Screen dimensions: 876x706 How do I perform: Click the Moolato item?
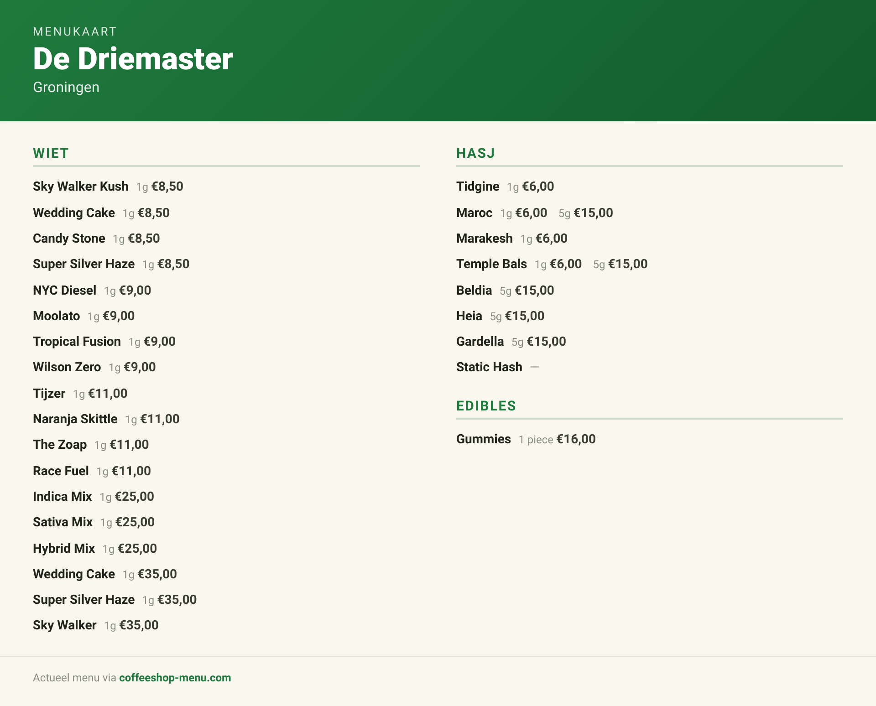[56, 316]
